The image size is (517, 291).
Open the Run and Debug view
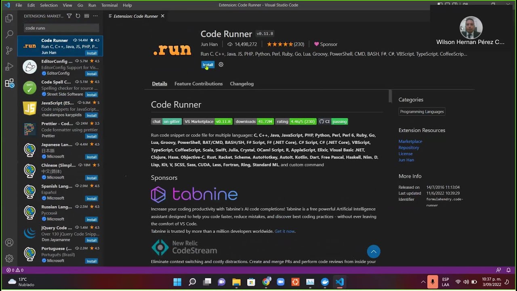9,67
